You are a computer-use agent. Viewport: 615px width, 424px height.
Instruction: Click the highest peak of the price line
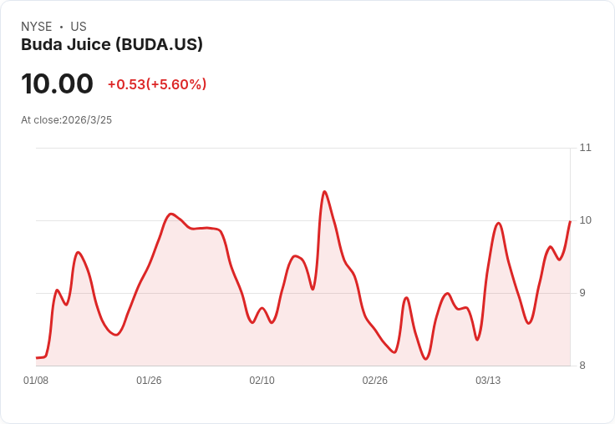pos(324,192)
